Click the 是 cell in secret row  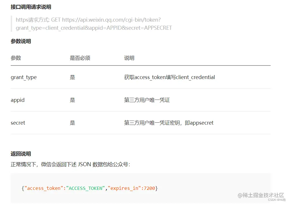(x=72, y=123)
